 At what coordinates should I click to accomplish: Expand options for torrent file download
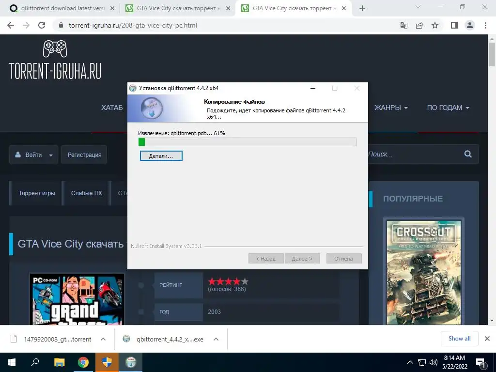click(103, 339)
